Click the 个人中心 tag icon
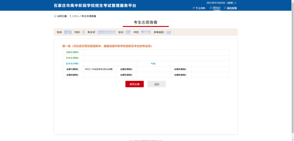 [x=194, y=8]
